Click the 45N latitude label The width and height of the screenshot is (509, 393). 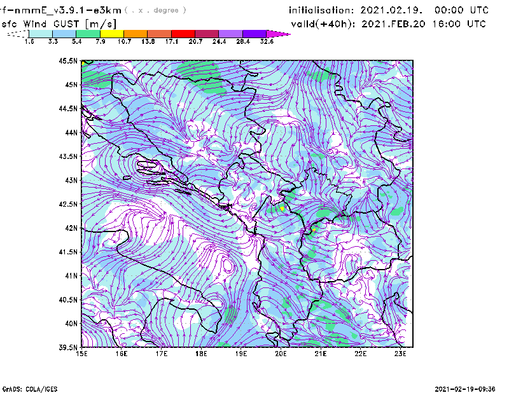click(71, 85)
